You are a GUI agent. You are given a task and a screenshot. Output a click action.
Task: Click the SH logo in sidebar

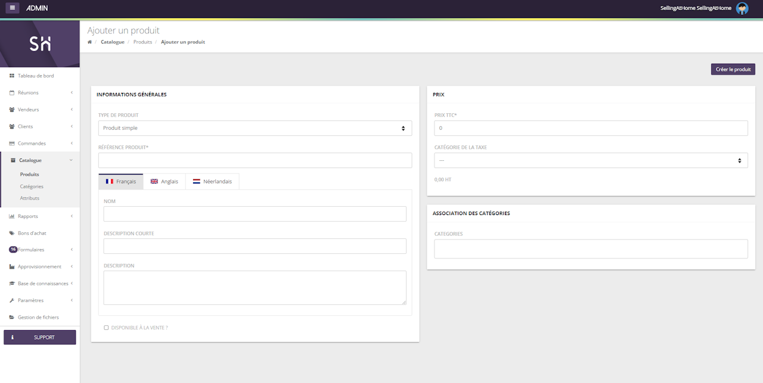pos(40,43)
